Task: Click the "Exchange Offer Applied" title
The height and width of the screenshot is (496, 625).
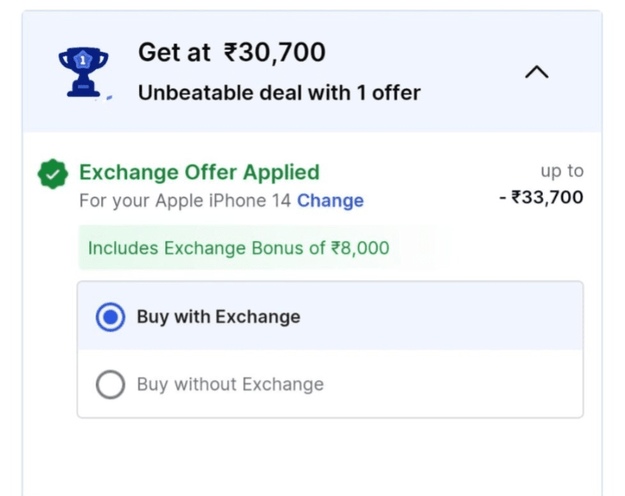Action: (x=199, y=172)
